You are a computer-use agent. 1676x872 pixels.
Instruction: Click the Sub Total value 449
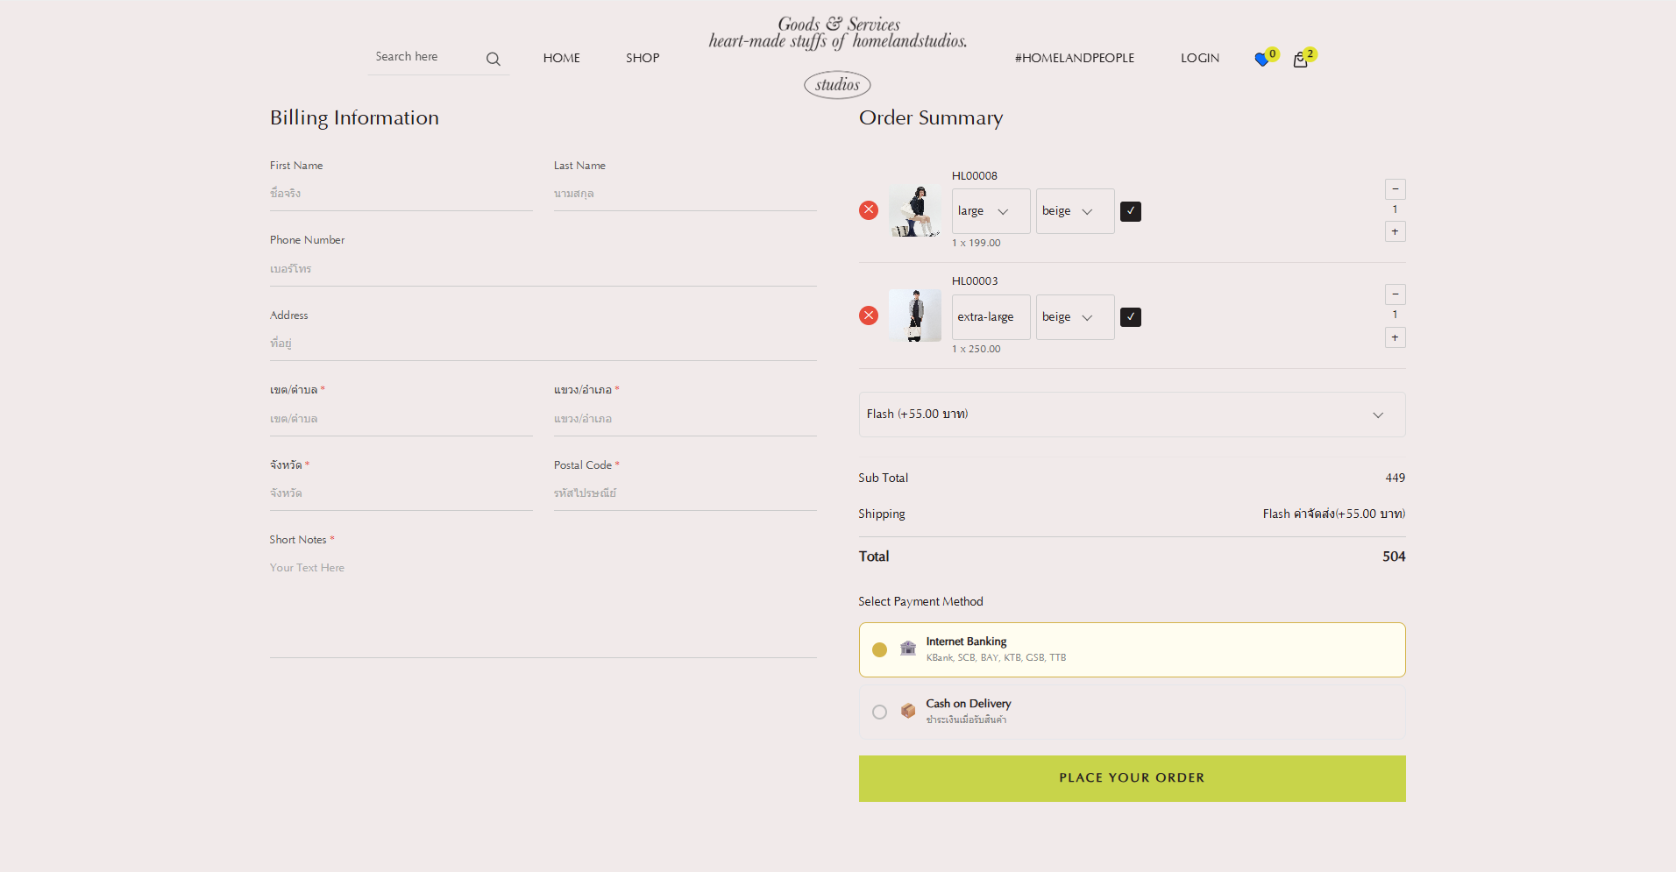click(1395, 478)
